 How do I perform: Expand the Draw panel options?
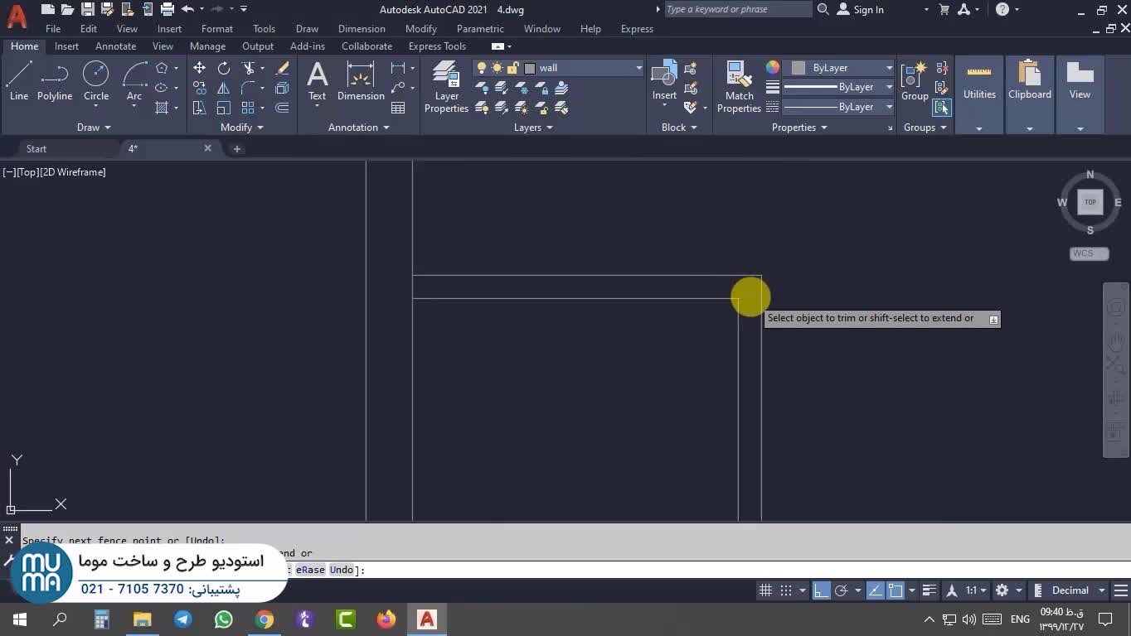tap(94, 128)
